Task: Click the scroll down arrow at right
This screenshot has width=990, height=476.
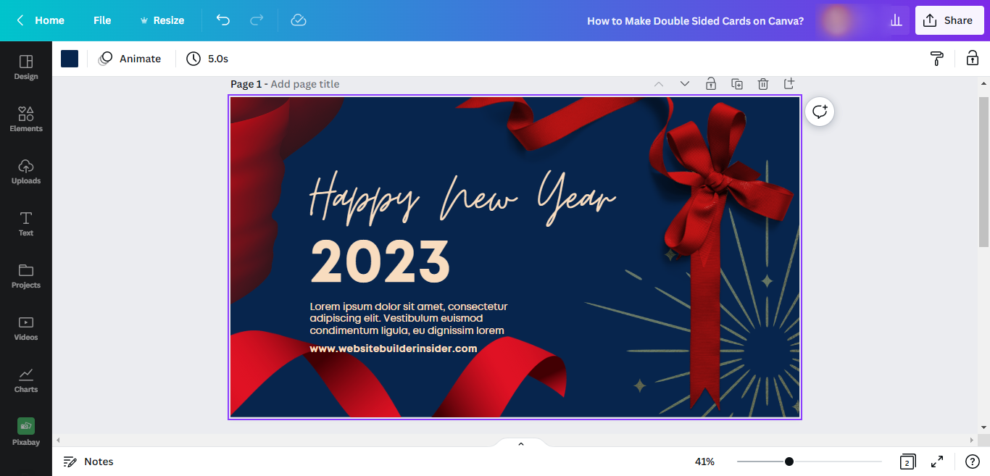Action: (x=983, y=428)
